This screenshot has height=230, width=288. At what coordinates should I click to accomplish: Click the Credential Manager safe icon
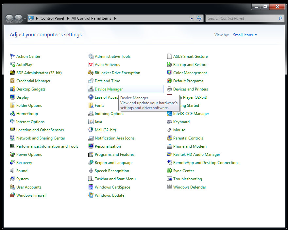[x=12, y=81]
